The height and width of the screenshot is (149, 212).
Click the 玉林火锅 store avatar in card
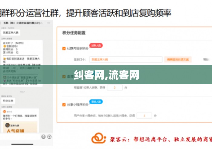[x=8, y=125]
